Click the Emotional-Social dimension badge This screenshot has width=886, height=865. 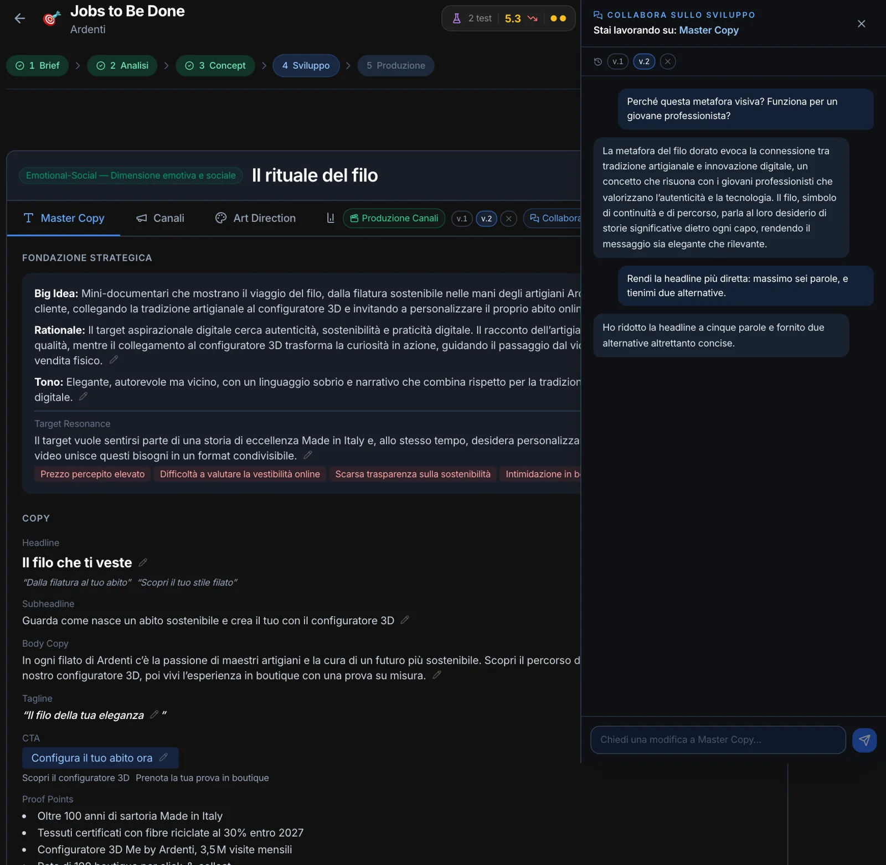click(x=131, y=175)
